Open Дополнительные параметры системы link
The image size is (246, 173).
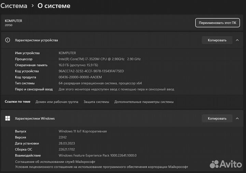coord(144,102)
